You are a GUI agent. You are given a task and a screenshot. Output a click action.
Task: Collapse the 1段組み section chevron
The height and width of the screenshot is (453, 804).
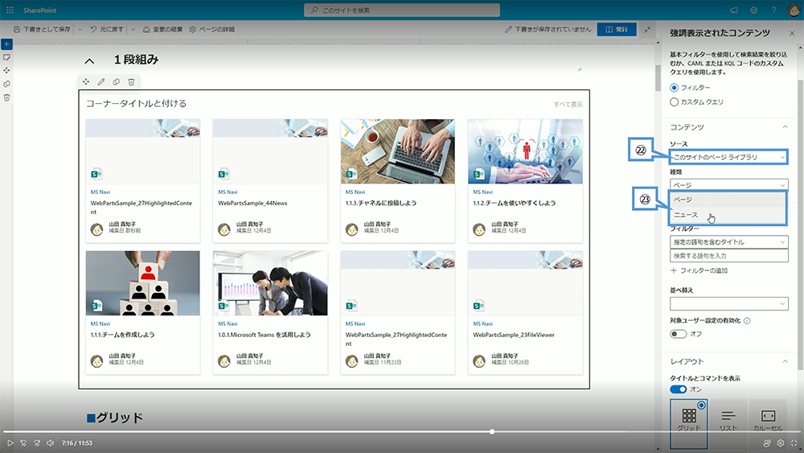click(x=89, y=61)
